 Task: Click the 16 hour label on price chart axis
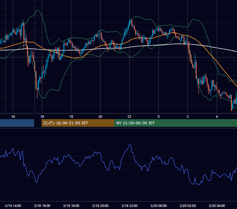coord(42,117)
